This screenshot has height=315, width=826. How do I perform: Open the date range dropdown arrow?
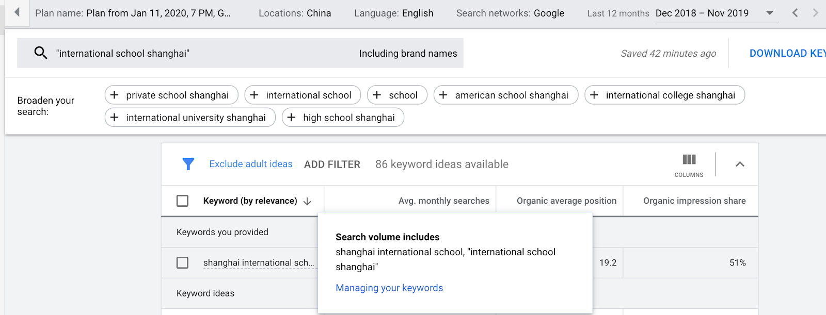[770, 13]
